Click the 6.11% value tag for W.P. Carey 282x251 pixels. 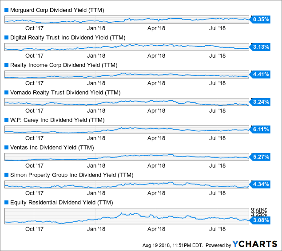[260, 129]
